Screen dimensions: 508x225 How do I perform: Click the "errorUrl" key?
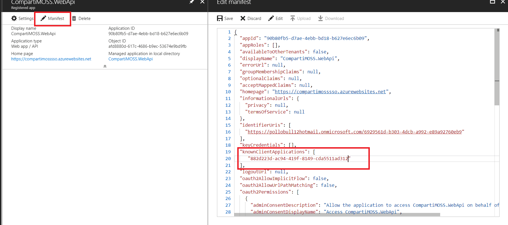click(x=253, y=65)
